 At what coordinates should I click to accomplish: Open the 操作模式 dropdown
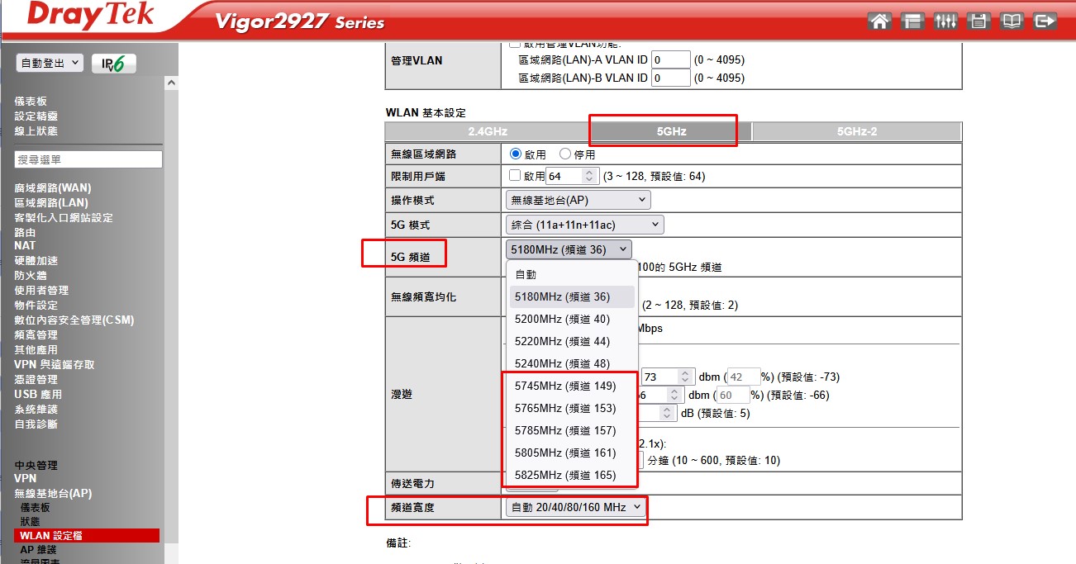578,200
